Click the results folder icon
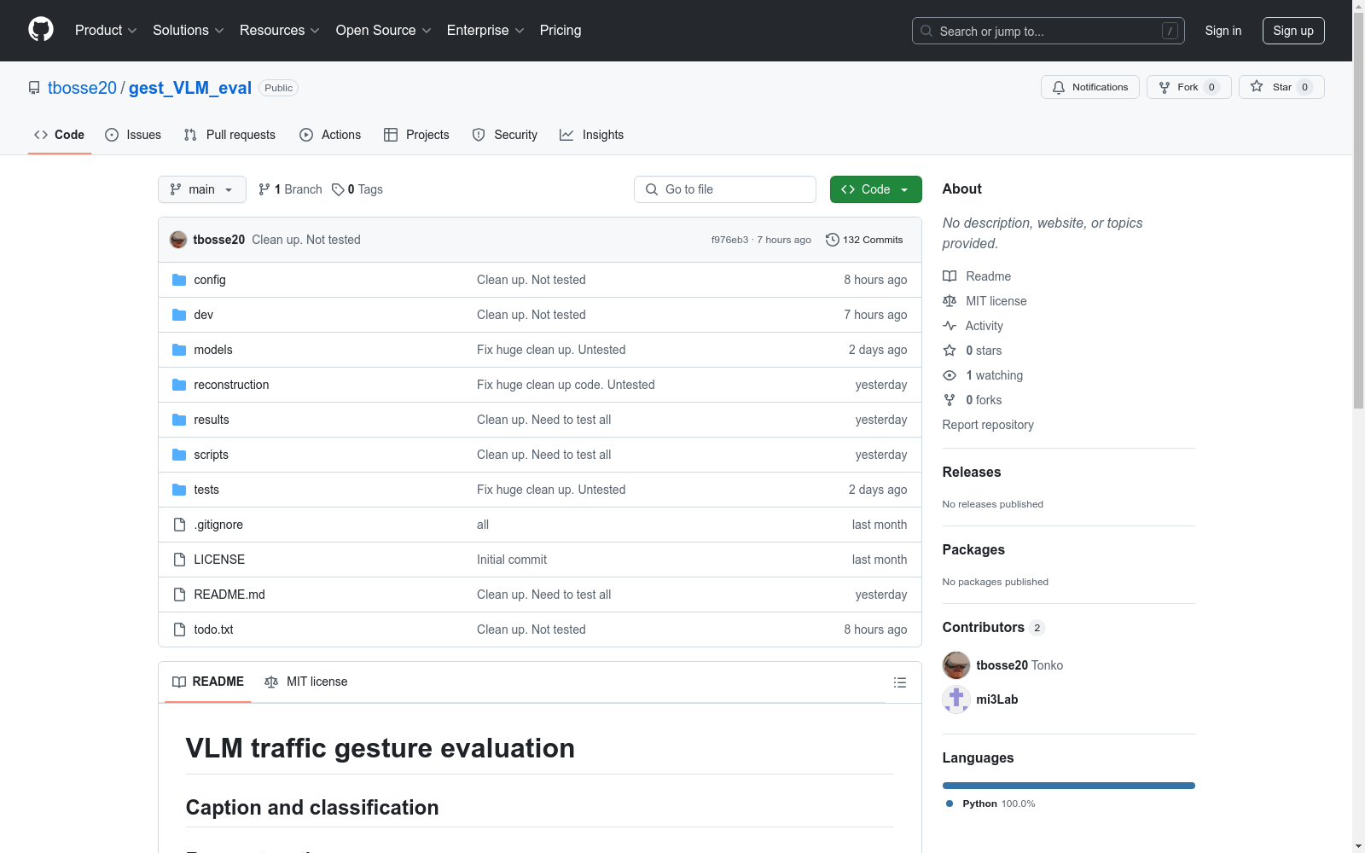Viewport: 1365px width, 853px height. click(179, 420)
